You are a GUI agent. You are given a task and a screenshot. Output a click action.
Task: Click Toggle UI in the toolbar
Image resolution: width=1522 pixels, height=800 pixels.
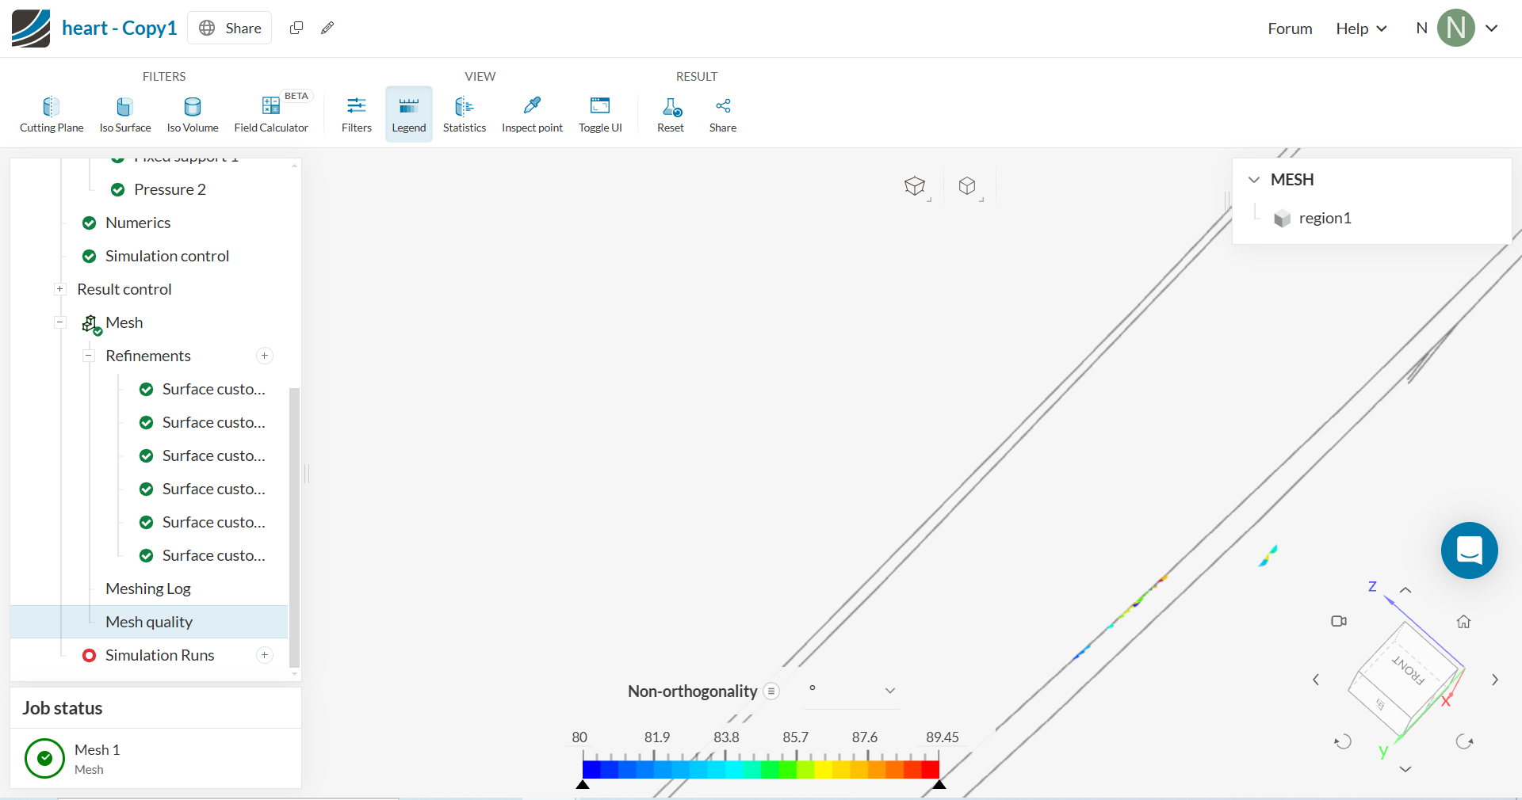click(x=600, y=114)
